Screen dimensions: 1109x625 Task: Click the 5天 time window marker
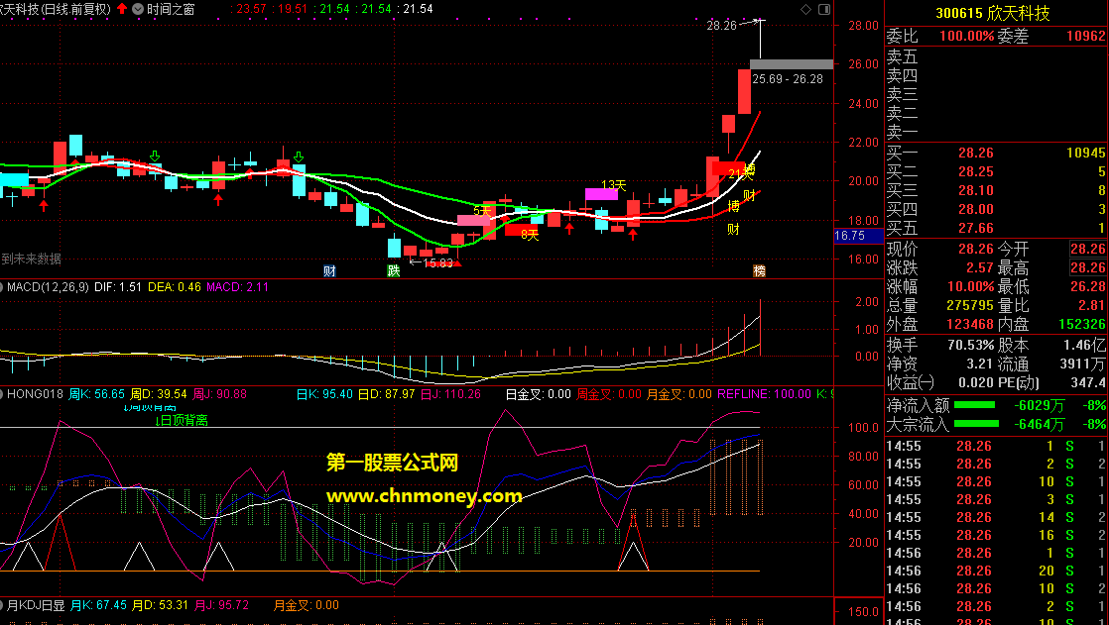482,210
